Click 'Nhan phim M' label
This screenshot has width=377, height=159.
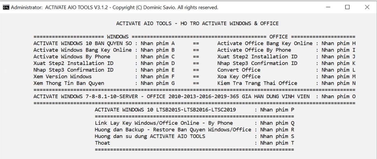coord(338,77)
